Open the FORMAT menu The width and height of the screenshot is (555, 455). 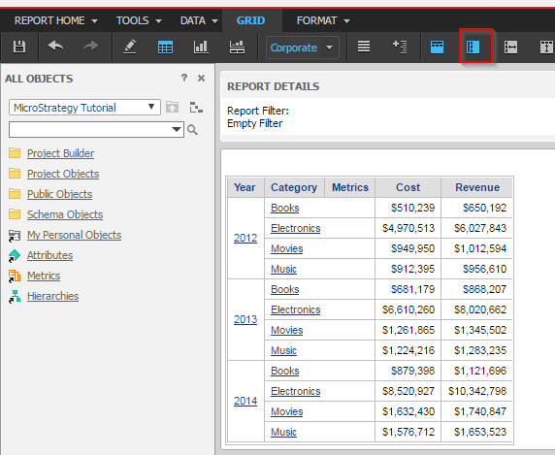tap(323, 20)
